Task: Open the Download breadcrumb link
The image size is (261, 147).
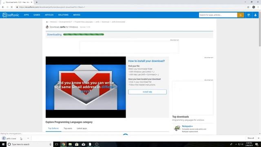Action: [x=105, y=22]
